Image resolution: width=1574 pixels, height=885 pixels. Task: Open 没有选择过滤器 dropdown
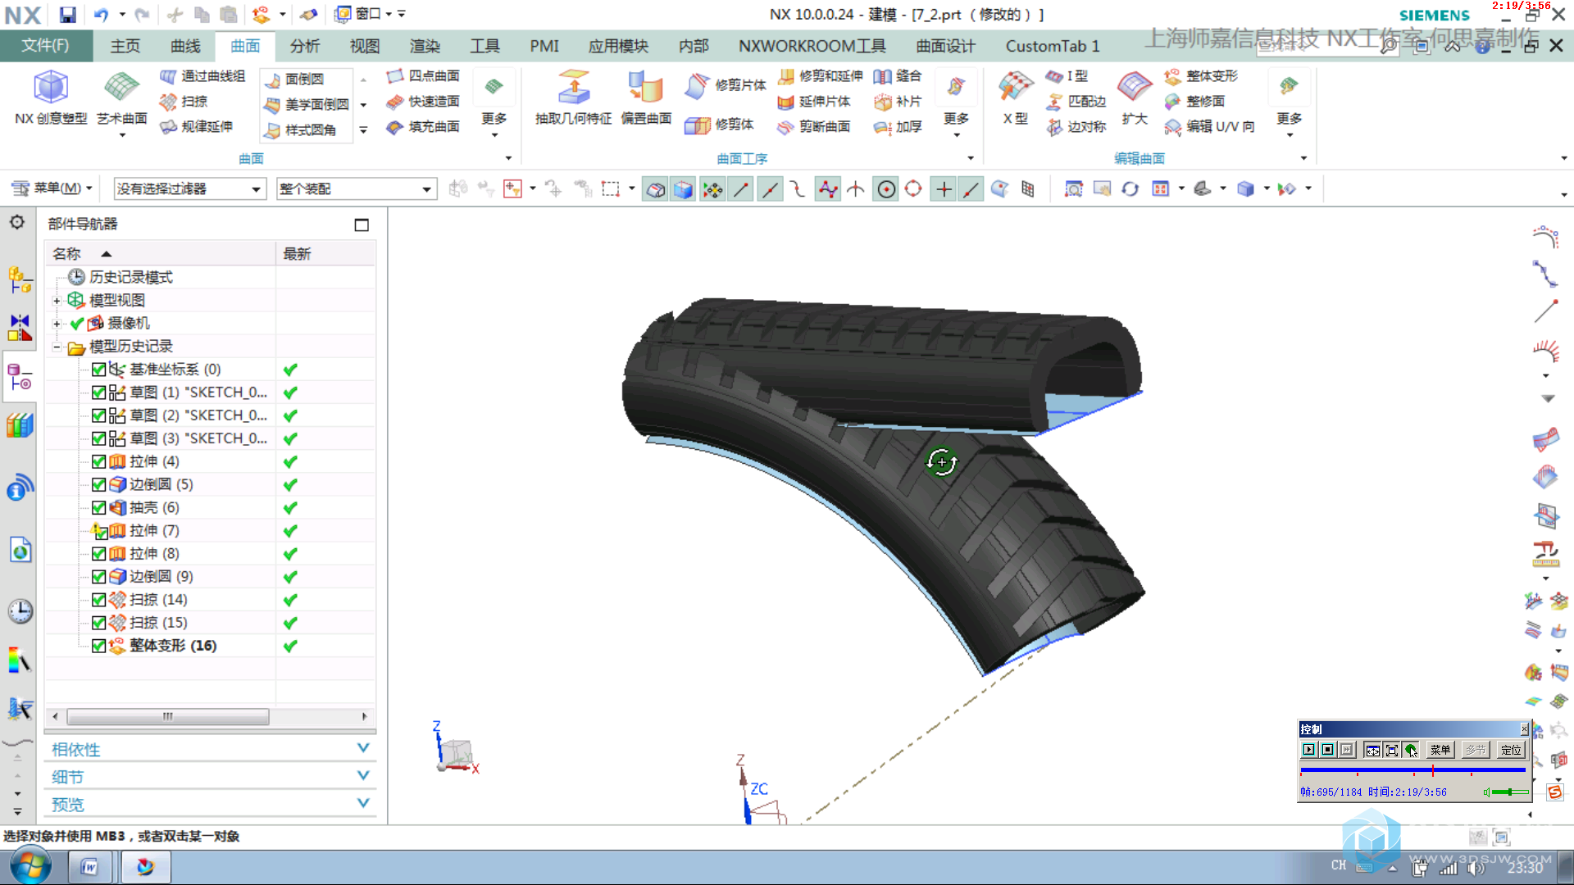[x=189, y=189]
